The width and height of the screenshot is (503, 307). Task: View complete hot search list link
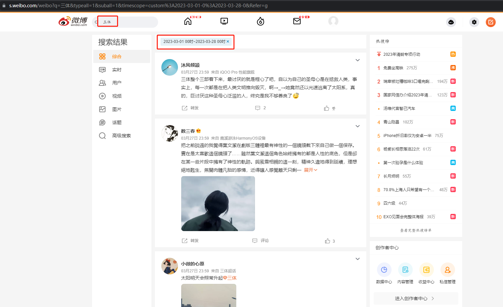pos(416,230)
